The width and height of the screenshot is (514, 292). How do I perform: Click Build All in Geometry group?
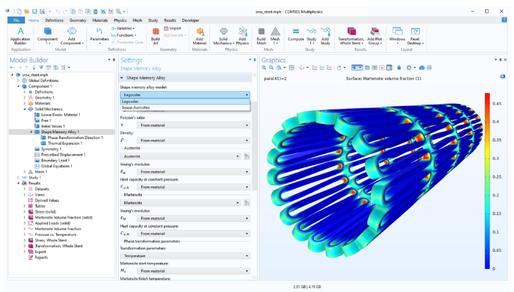(155, 36)
